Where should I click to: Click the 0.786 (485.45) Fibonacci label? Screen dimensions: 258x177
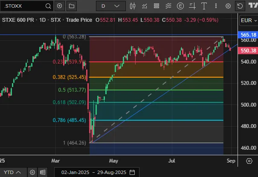coord(69,120)
